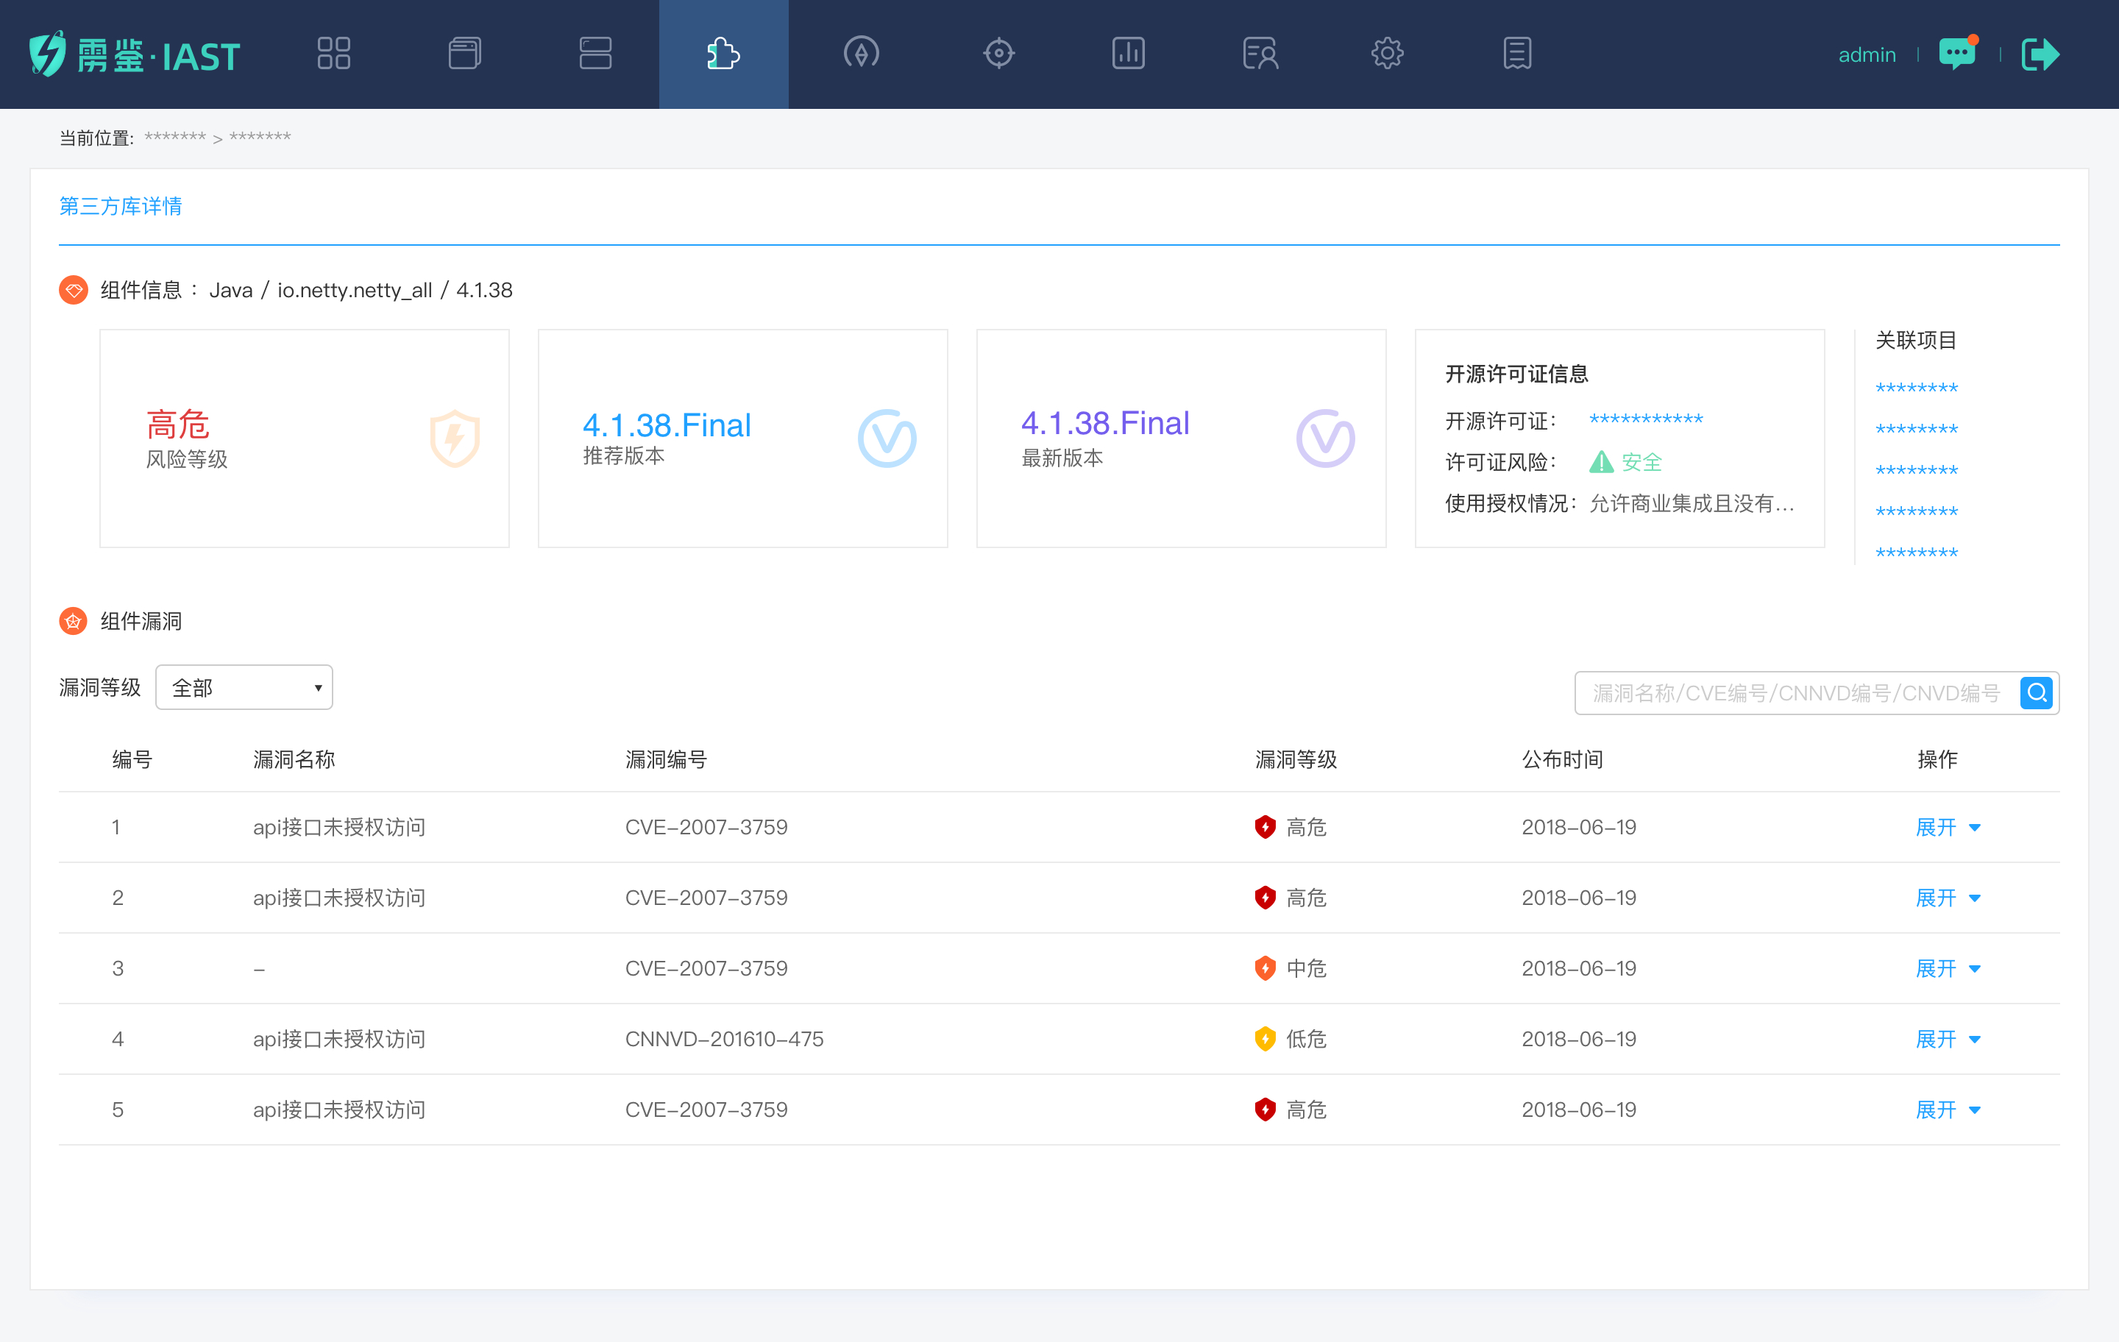Expand row 3 中危 with 展开

coord(1948,968)
